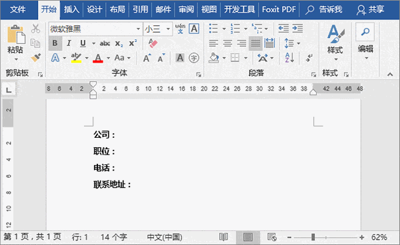Click the Sort A-Z icon

click(289, 58)
